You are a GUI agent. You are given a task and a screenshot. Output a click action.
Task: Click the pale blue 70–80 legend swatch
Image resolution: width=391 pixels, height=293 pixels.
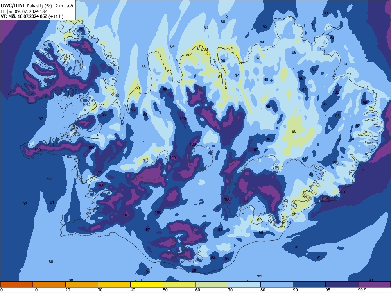(244, 284)
